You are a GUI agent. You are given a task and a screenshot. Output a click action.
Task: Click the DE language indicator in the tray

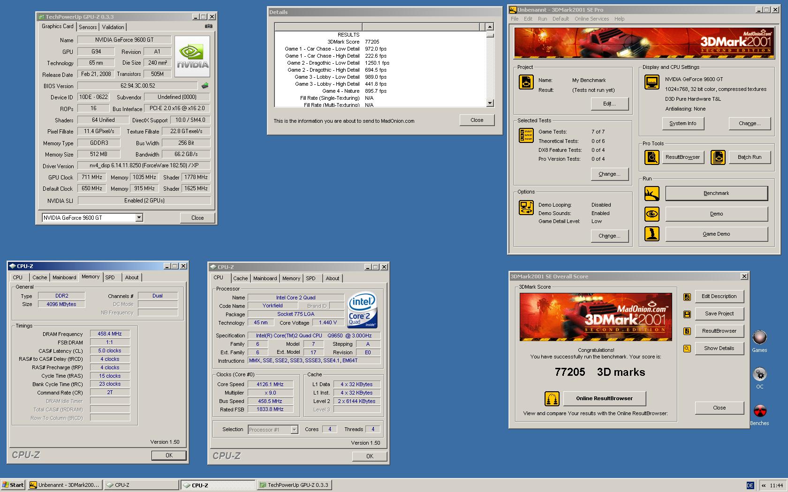750,485
